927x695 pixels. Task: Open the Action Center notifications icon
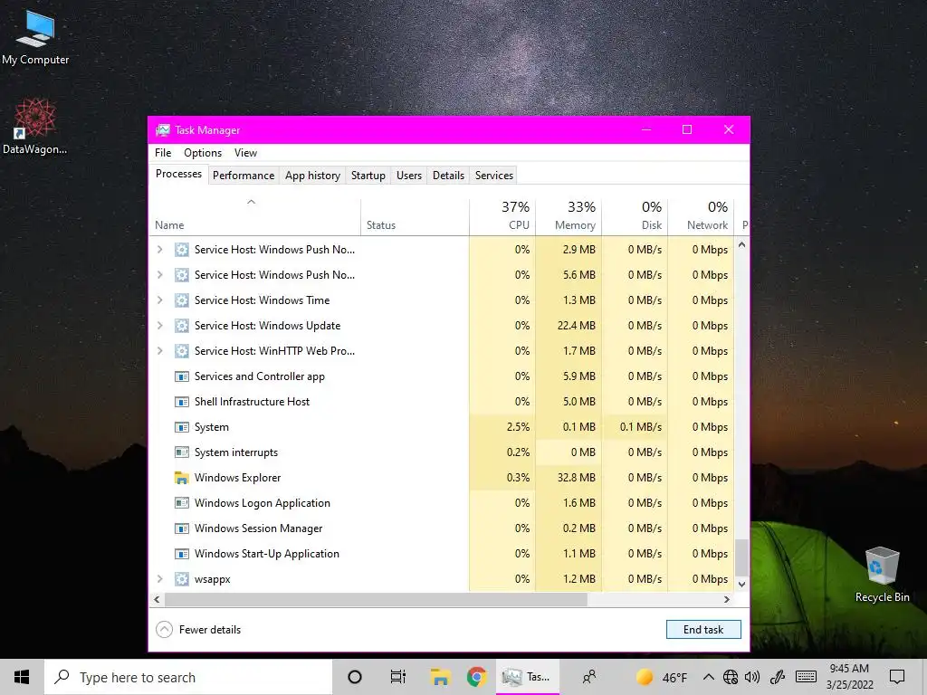(x=897, y=677)
